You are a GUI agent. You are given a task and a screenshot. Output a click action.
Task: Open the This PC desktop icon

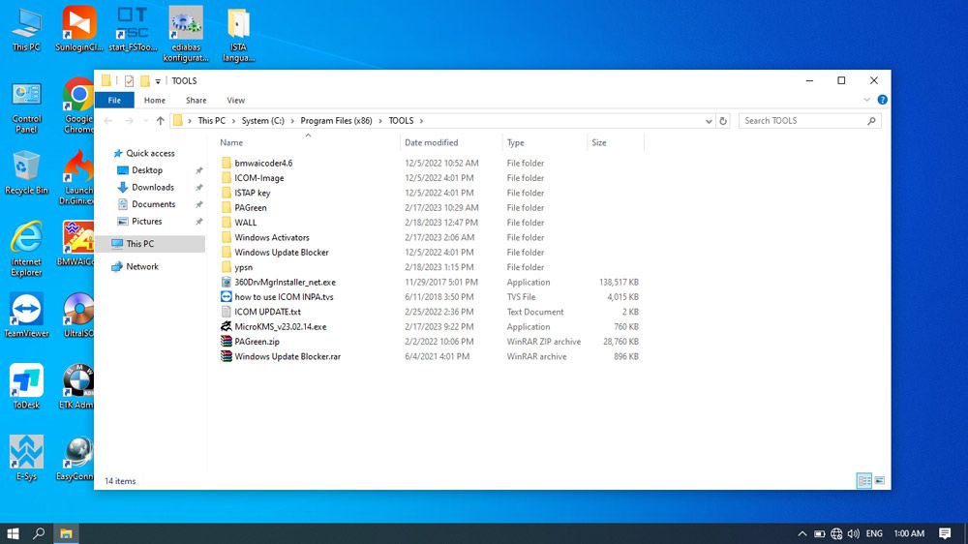pos(26,29)
